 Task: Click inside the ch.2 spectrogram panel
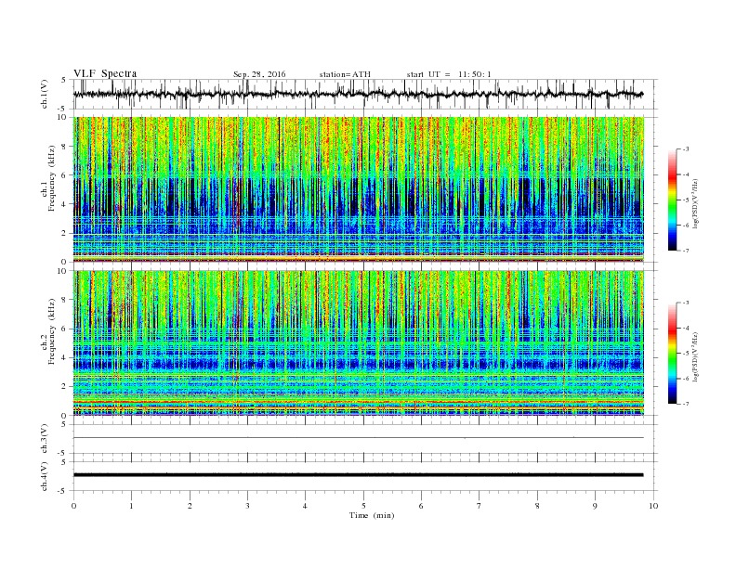(x=358, y=343)
